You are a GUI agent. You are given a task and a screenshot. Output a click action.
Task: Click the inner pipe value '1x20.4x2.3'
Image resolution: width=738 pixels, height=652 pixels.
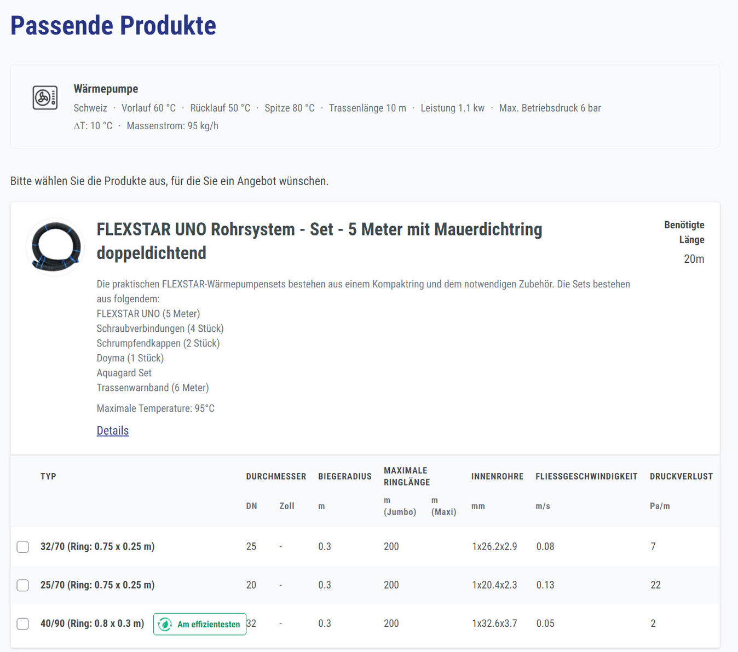494,585
